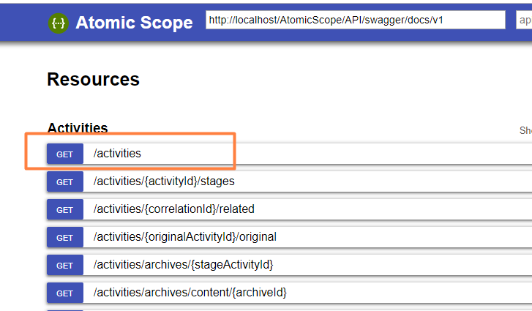The image size is (532, 311).
Task: Expand the /activities endpoint path
Action: coord(117,153)
